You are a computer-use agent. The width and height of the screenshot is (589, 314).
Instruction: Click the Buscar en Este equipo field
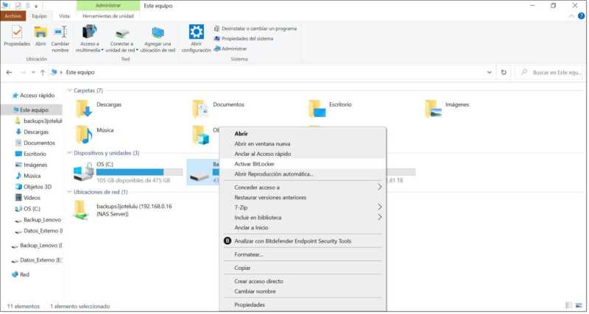click(549, 72)
